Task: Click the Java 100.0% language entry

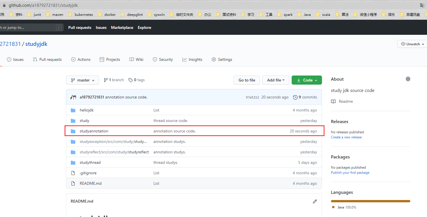Action: click(344, 207)
